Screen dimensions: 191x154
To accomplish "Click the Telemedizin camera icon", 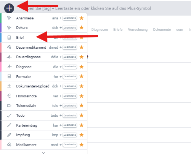I will [x=9, y=106].
